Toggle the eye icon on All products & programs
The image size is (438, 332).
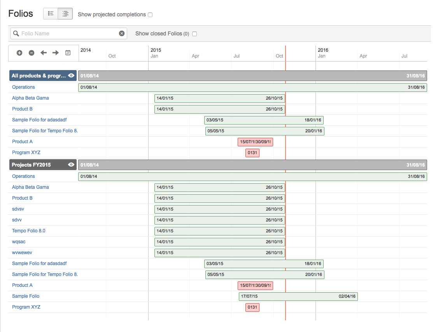tap(71, 76)
